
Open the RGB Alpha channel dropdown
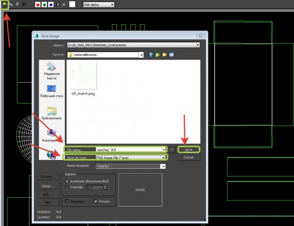(x=98, y=4)
